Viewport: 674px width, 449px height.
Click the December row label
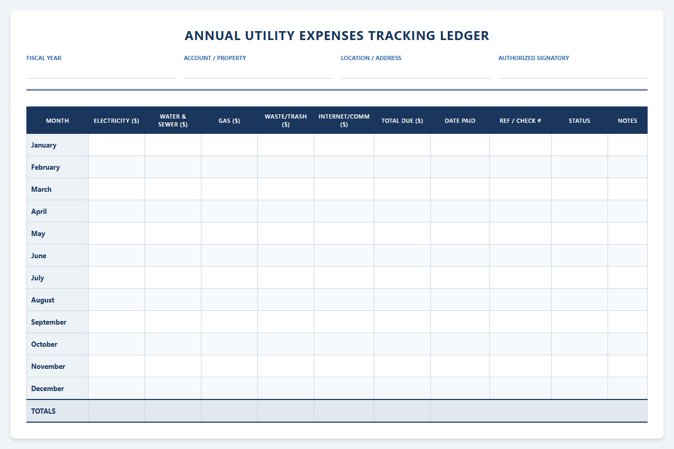coord(57,388)
